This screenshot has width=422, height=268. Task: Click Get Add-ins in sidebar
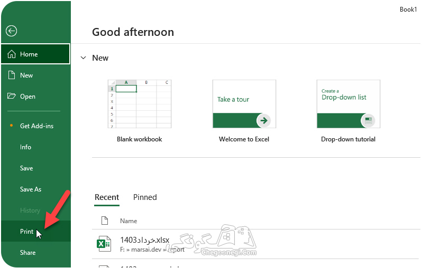[x=36, y=126]
